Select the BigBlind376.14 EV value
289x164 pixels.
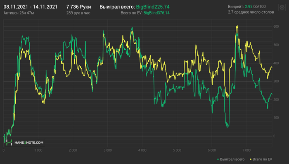156,13
